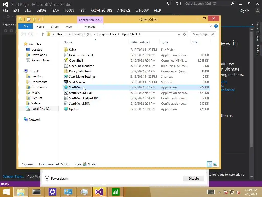Open the View ribbon tab
The height and width of the screenshot is (197, 262).
click(x=69, y=27)
